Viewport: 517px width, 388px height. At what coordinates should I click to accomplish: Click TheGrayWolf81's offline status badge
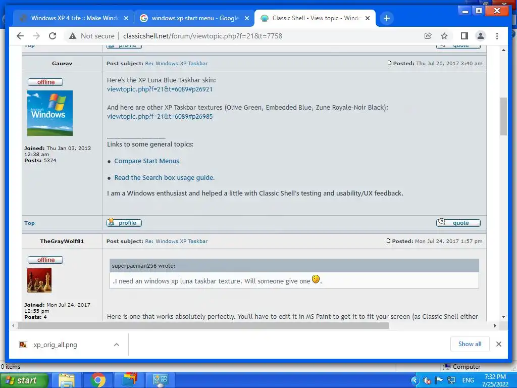(x=45, y=260)
